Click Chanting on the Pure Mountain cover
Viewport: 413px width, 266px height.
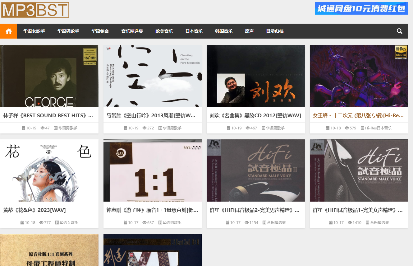pos(153,76)
